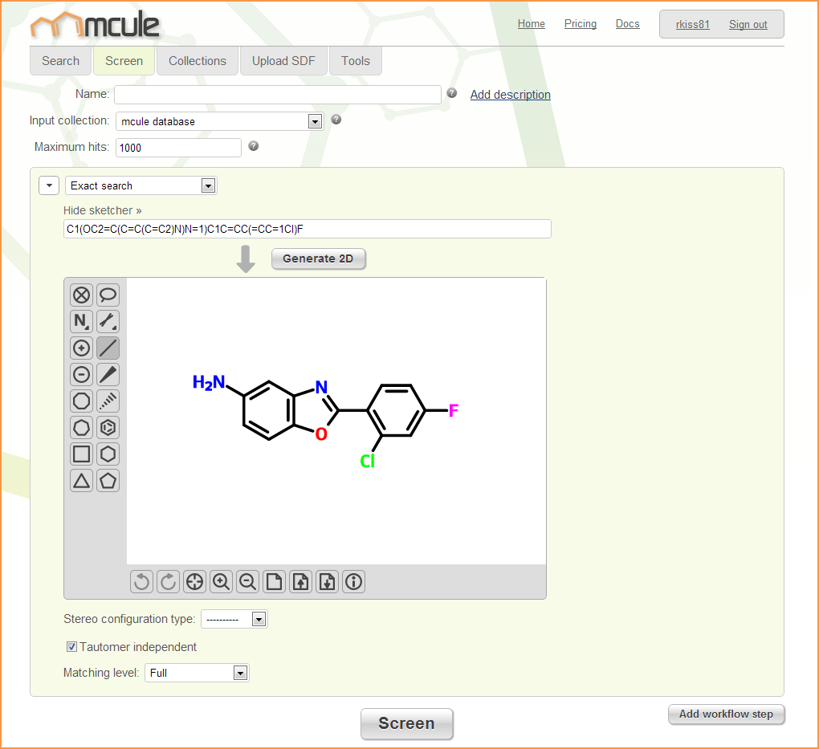The image size is (819, 749).
Task: Click the undo arrow in sketcher
Action: (142, 582)
